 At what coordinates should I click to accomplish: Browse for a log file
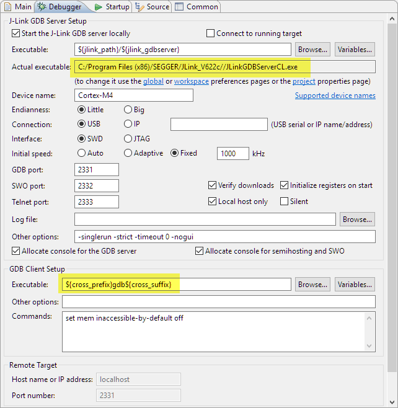pyautogui.click(x=357, y=220)
